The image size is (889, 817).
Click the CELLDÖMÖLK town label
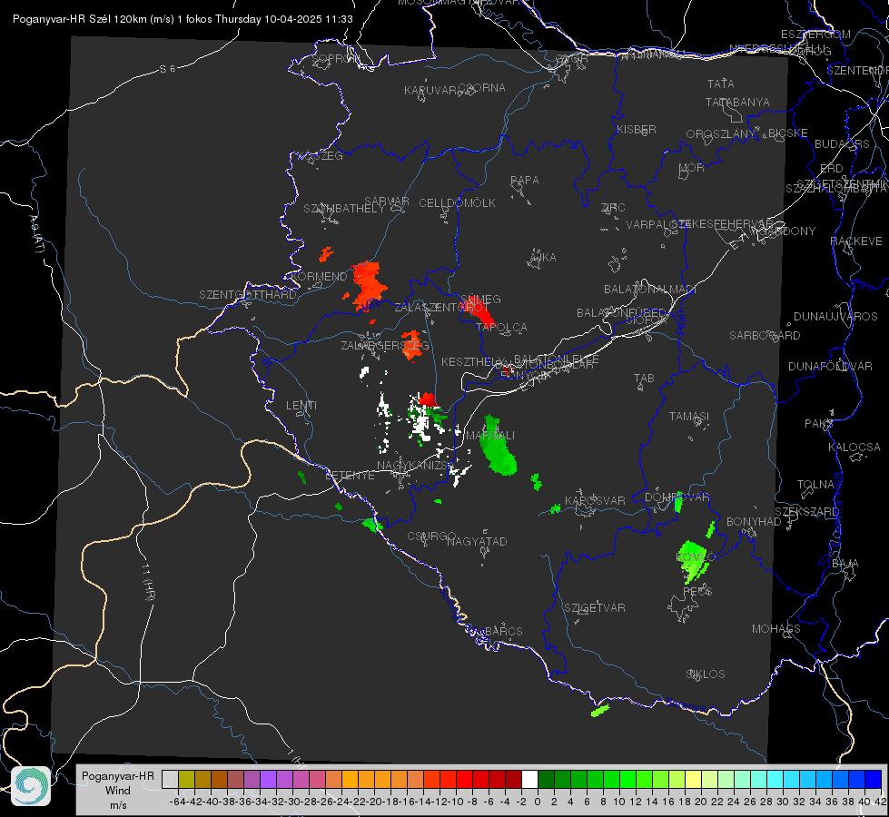click(x=457, y=203)
